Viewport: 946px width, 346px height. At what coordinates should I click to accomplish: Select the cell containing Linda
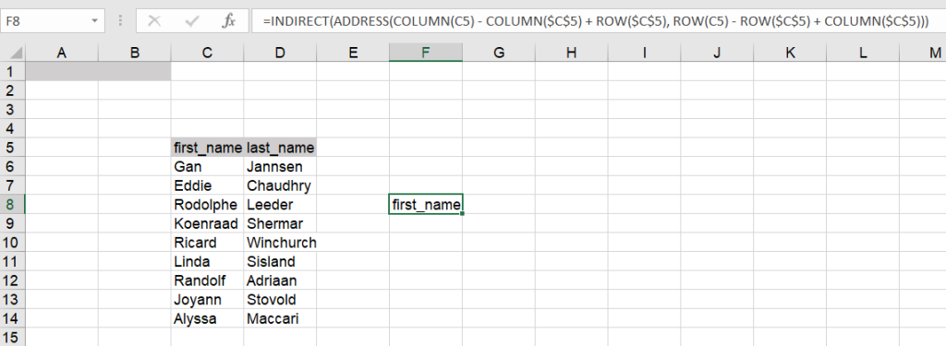(x=207, y=262)
